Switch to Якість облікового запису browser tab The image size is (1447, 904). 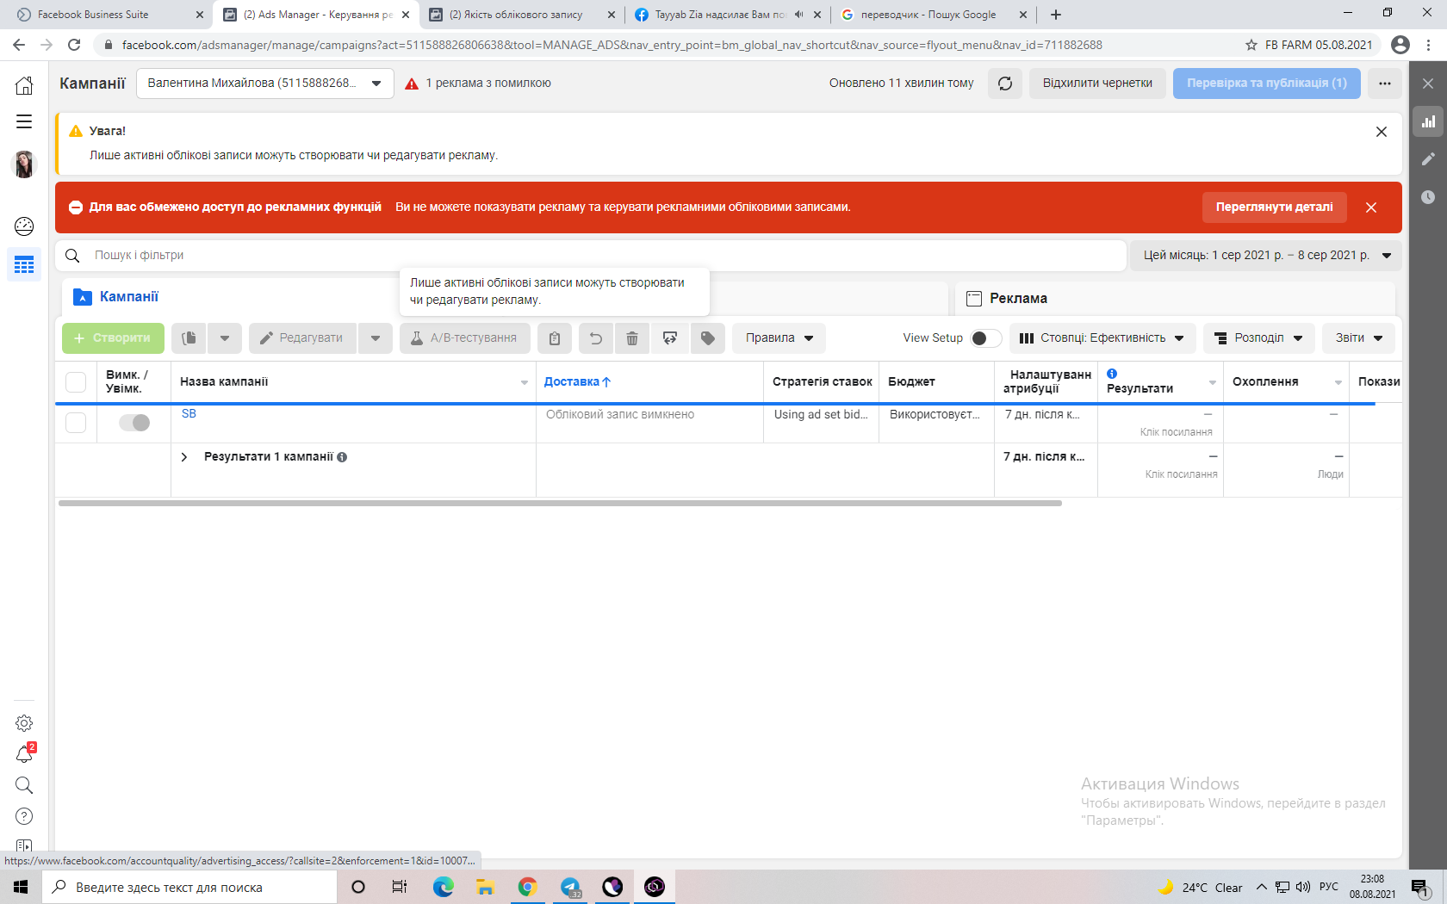coord(522,15)
